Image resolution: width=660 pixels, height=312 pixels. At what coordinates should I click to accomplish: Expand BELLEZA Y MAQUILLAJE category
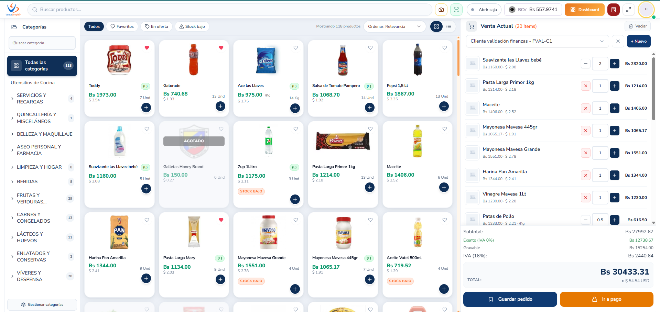pos(12,134)
